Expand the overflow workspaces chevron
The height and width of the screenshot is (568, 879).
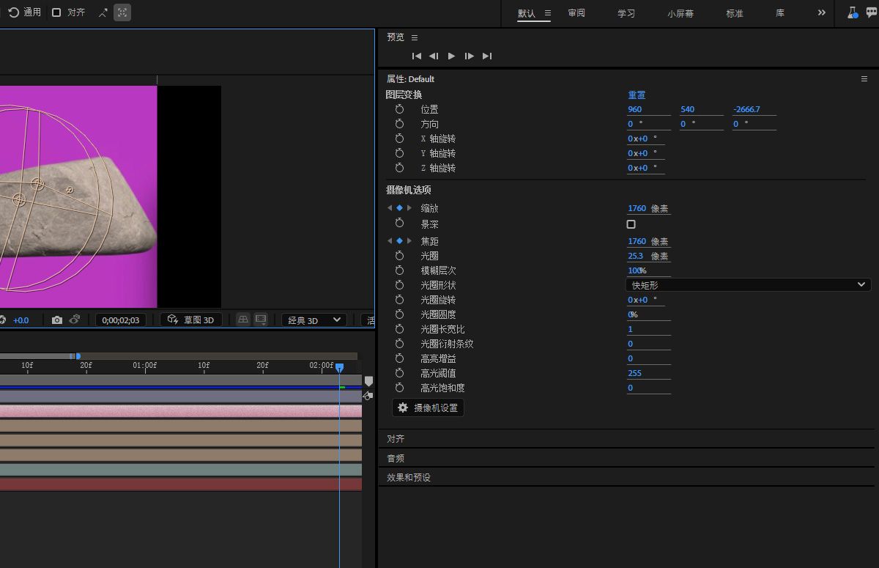pyautogui.click(x=821, y=12)
